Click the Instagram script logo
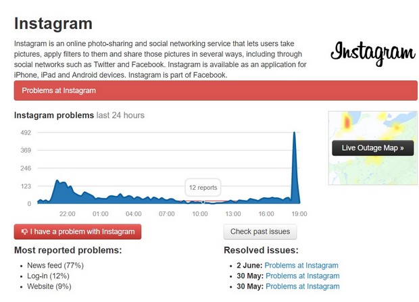419x302 pixels. [372, 54]
